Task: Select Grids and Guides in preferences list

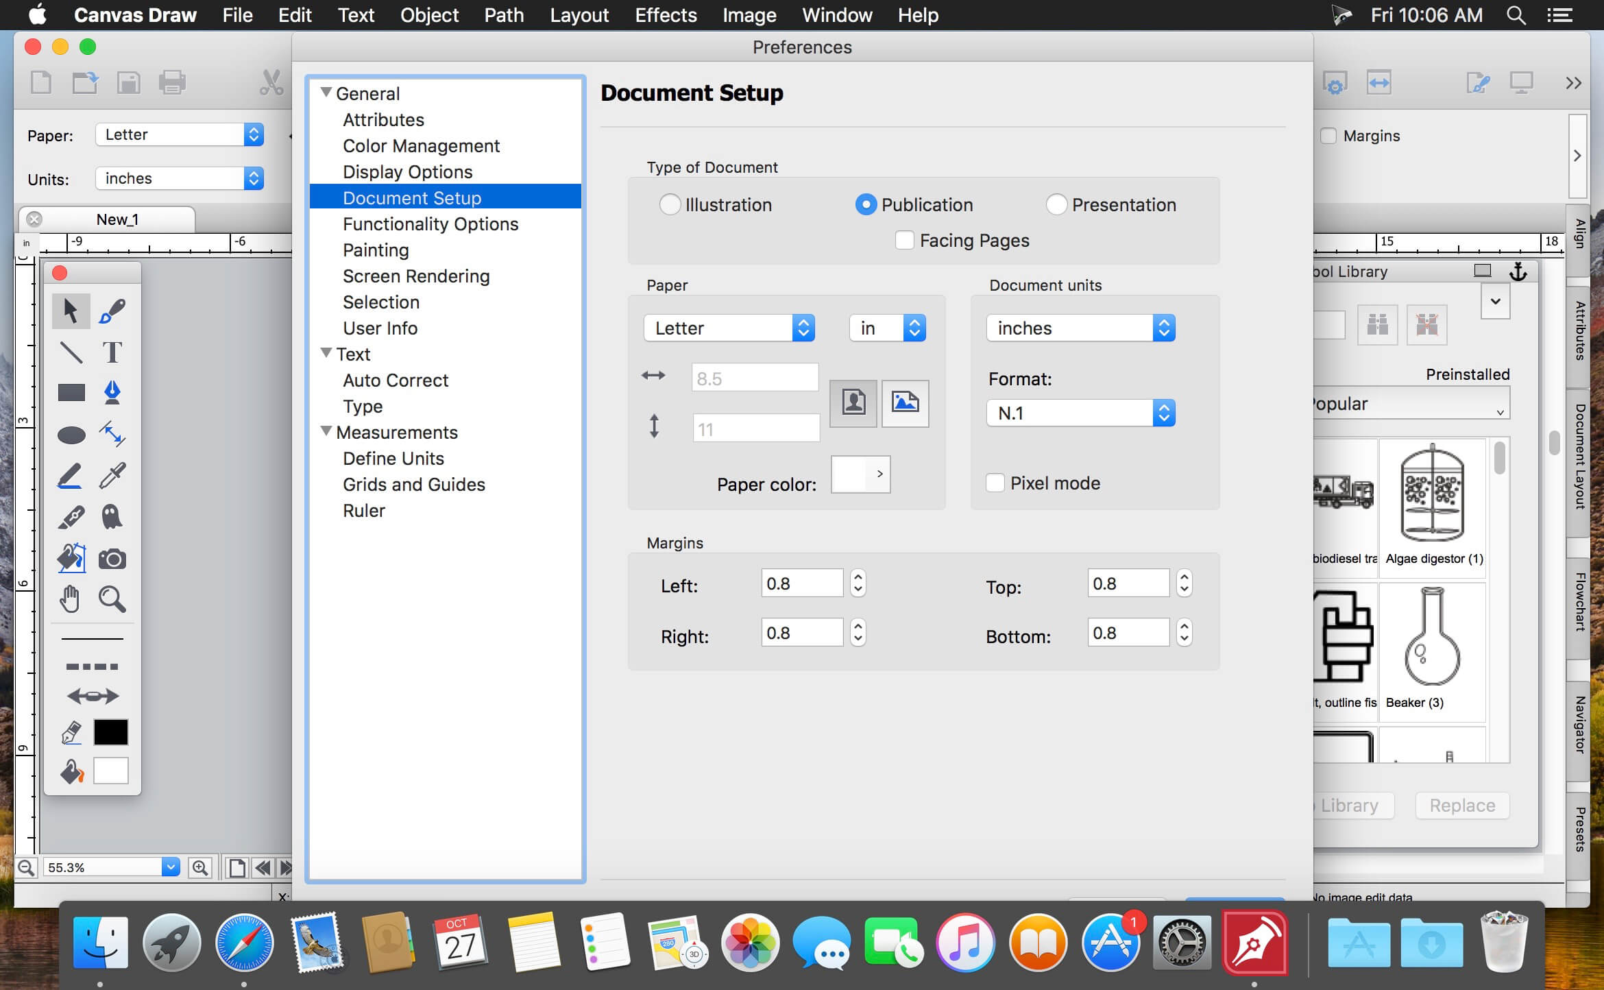Action: pyautogui.click(x=413, y=484)
